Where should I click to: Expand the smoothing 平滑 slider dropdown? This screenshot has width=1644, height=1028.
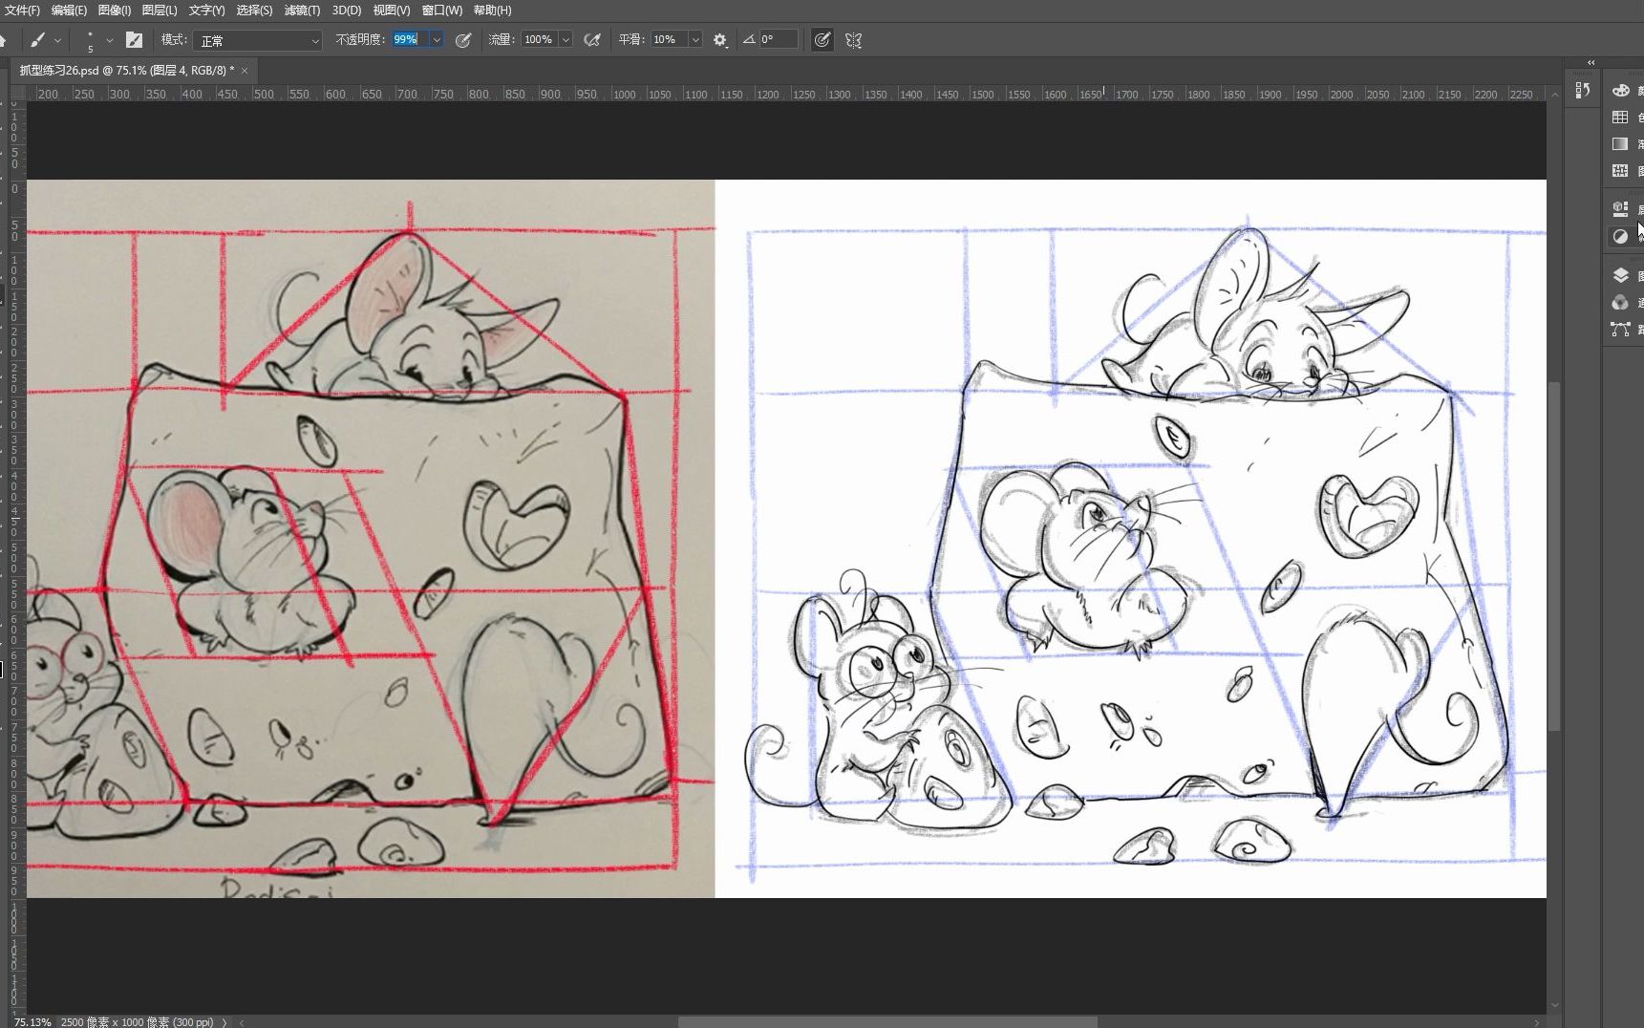[695, 40]
